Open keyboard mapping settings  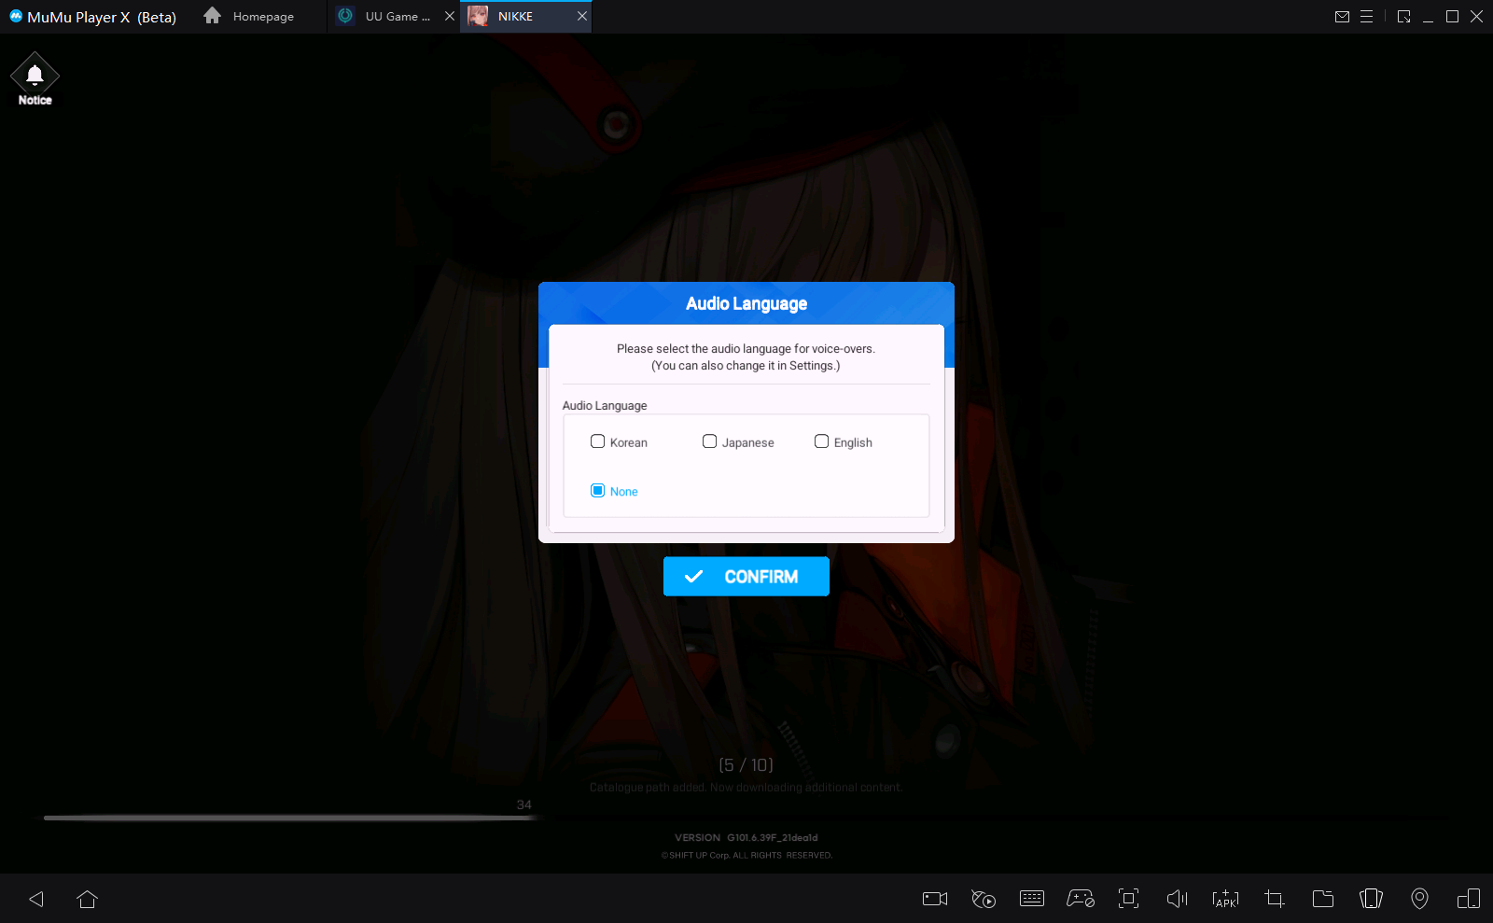[x=1031, y=899]
